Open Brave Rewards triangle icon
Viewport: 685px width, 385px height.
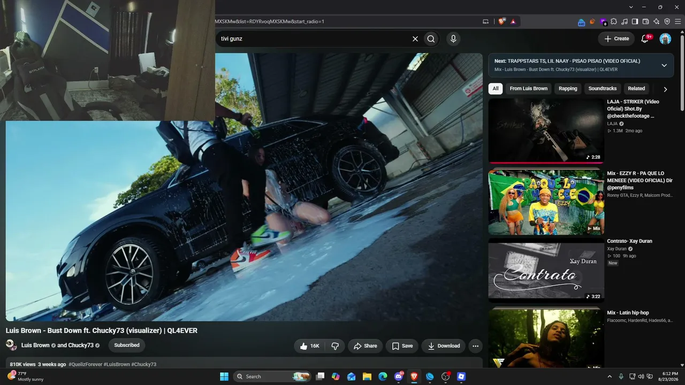pos(513,21)
